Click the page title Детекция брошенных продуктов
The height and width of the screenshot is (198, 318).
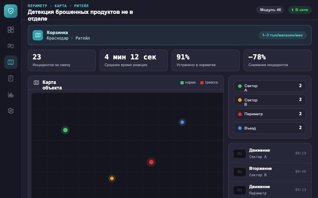(80, 15)
